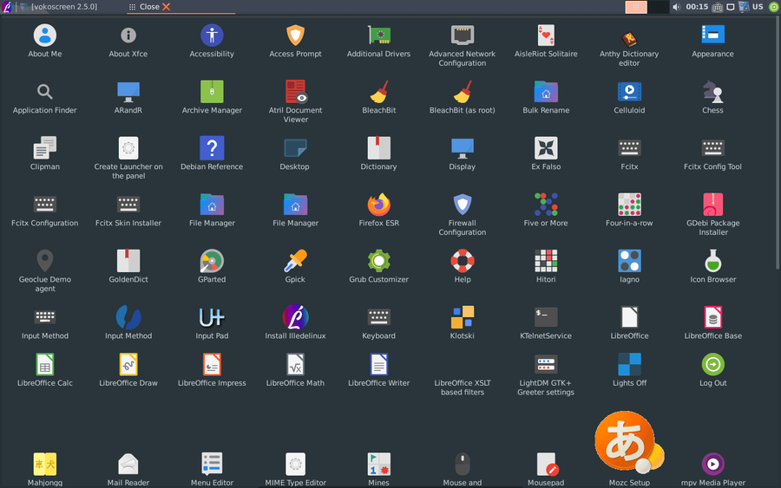Launch Grub Customizer

click(378, 266)
